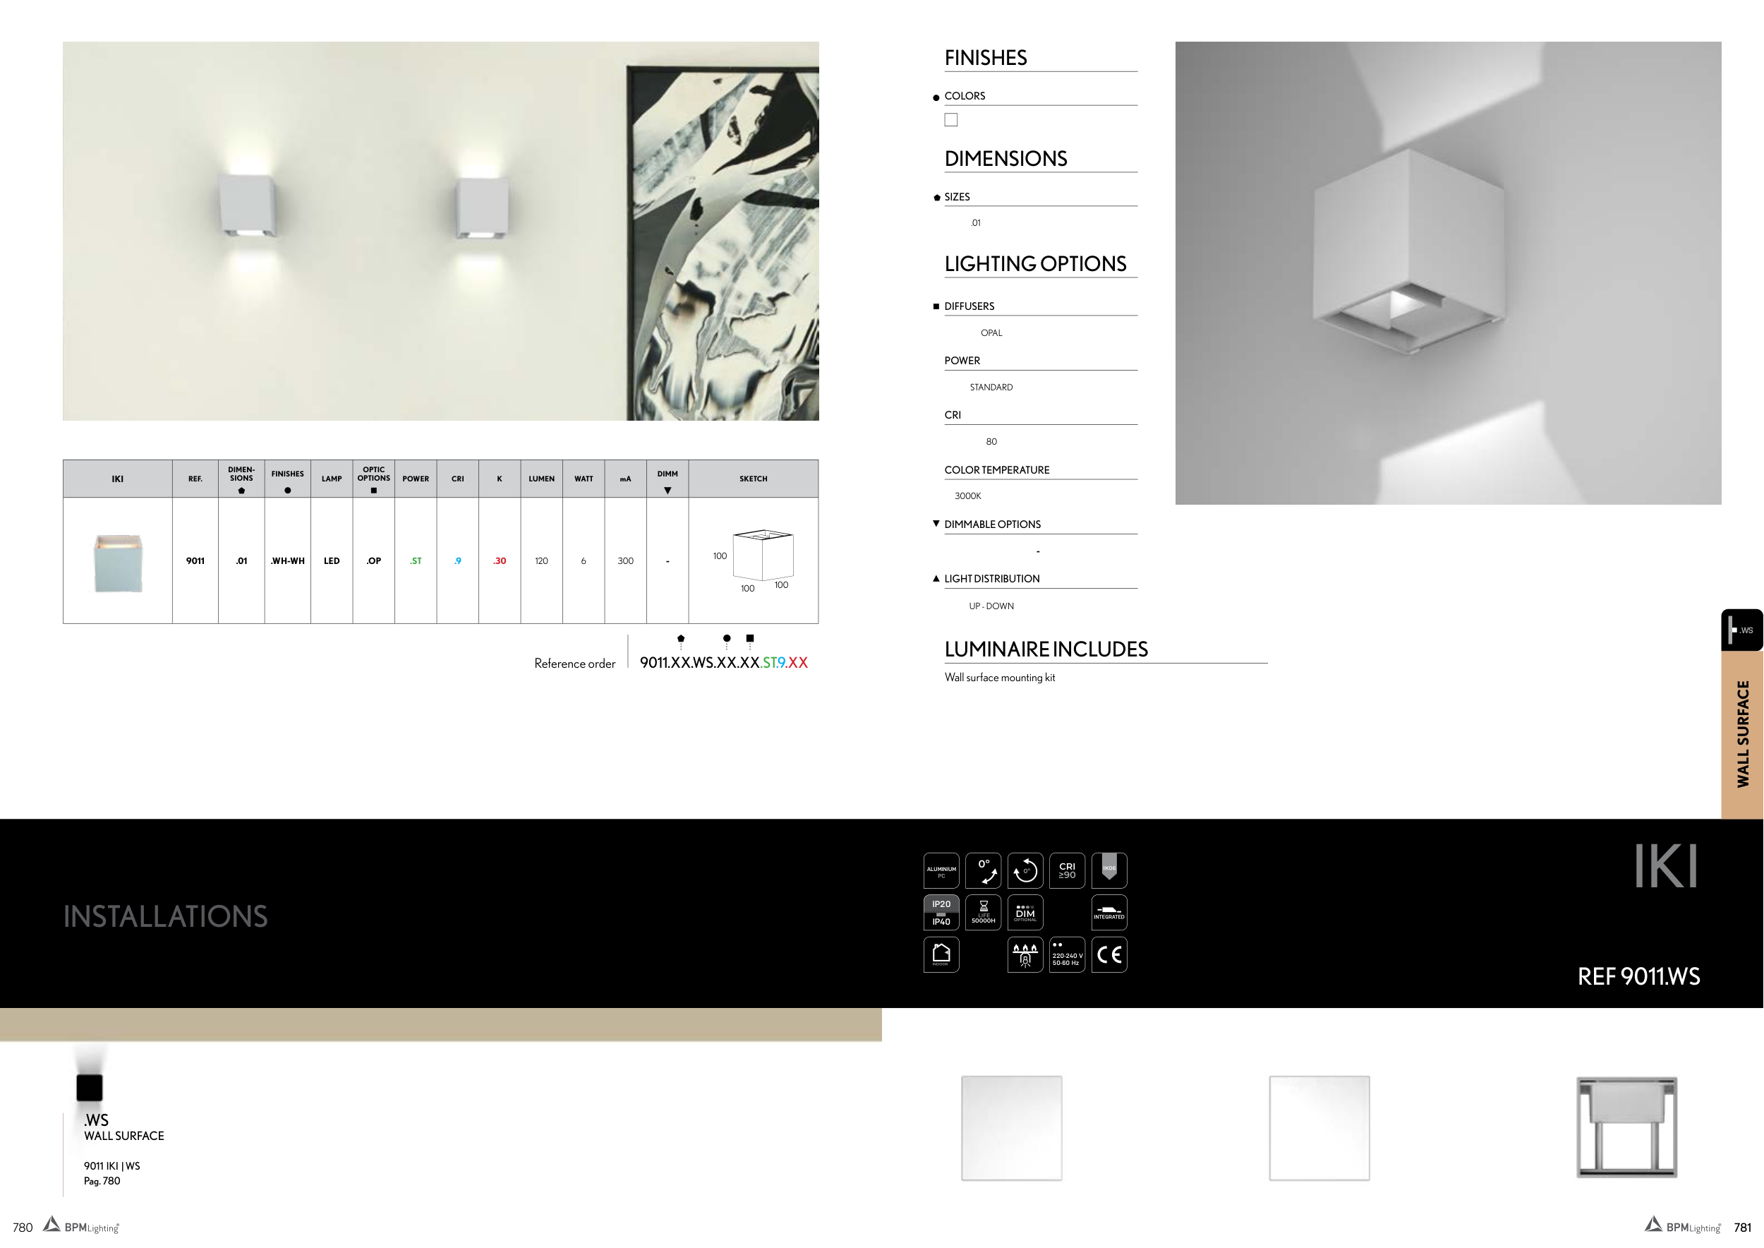The width and height of the screenshot is (1764, 1248).
Task: Click the CE certification icon
Action: (x=1109, y=954)
